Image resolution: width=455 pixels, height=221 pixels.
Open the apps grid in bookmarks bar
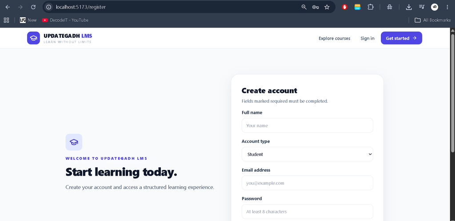point(6,20)
